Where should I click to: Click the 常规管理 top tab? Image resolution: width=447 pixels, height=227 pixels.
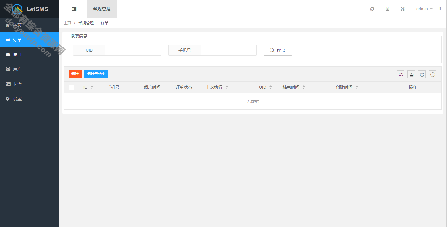[x=102, y=9]
